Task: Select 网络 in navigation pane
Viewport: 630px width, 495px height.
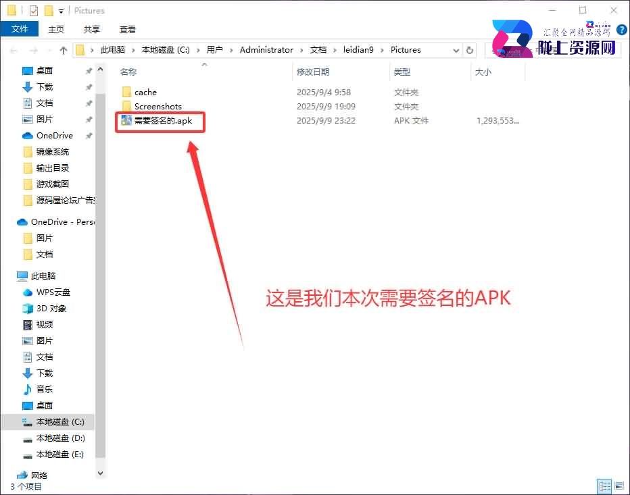Action: coord(39,475)
